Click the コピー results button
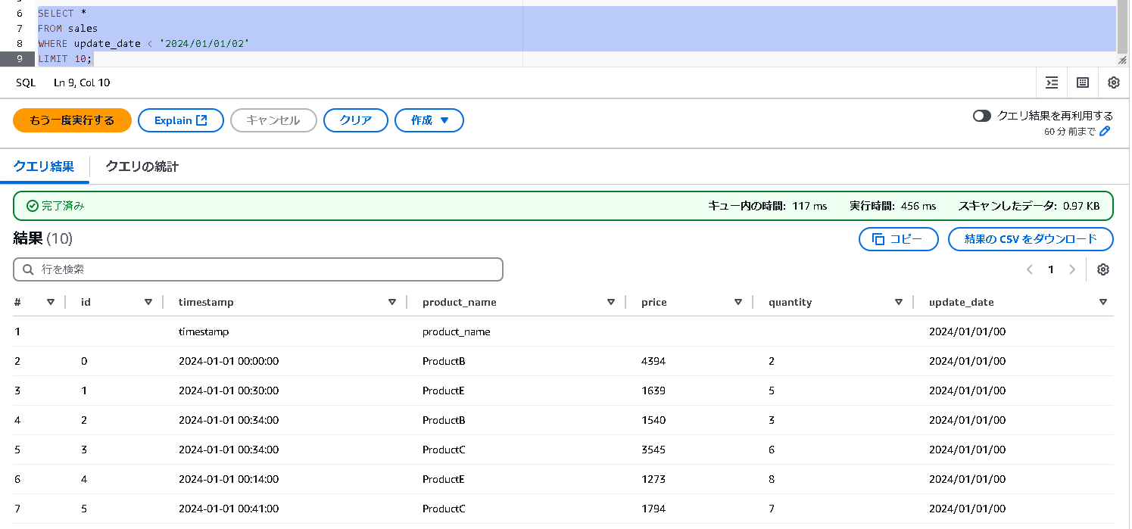 point(899,239)
